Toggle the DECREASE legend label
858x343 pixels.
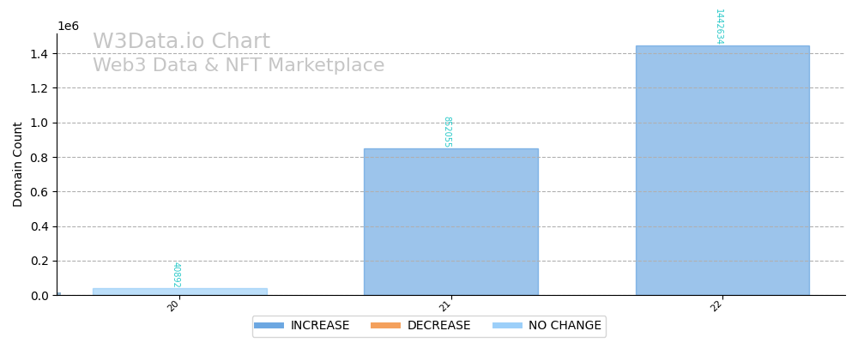(x=438, y=326)
